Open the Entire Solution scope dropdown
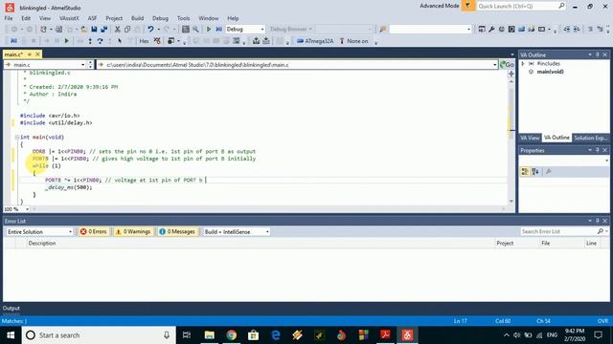This screenshot has height=344, width=613. 39,231
